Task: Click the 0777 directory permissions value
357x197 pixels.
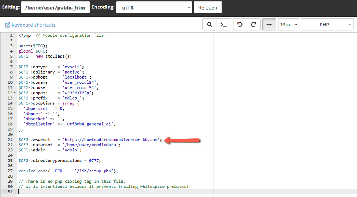Action: pos(94,161)
